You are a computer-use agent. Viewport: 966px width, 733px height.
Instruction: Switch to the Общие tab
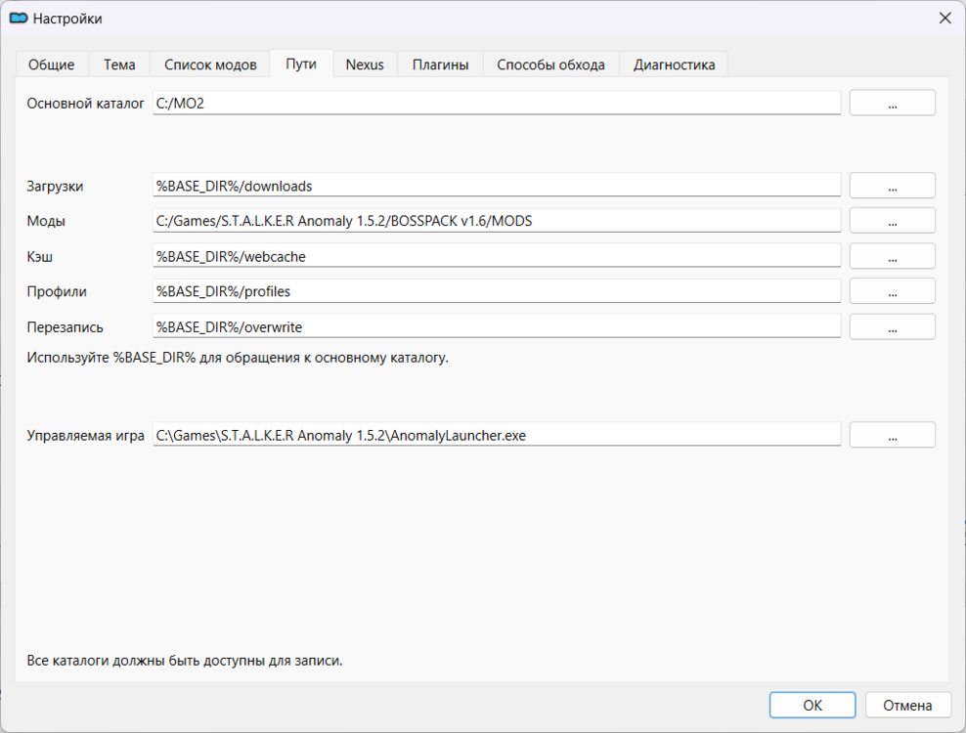click(x=51, y=65)
